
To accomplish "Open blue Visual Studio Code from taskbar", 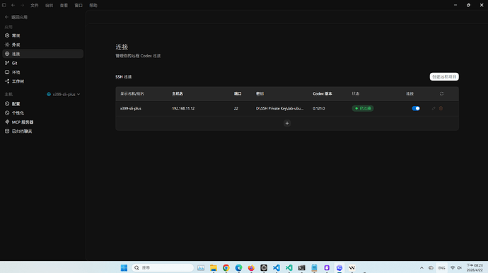I will 277,268.
